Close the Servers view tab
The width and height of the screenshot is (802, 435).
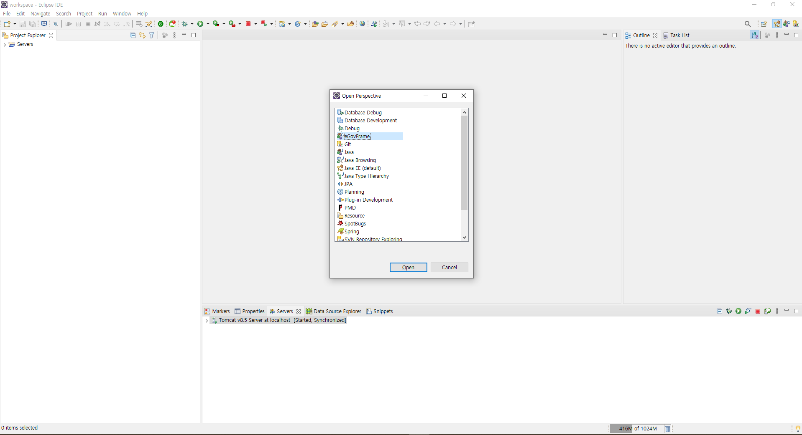[x=299, y=311]
